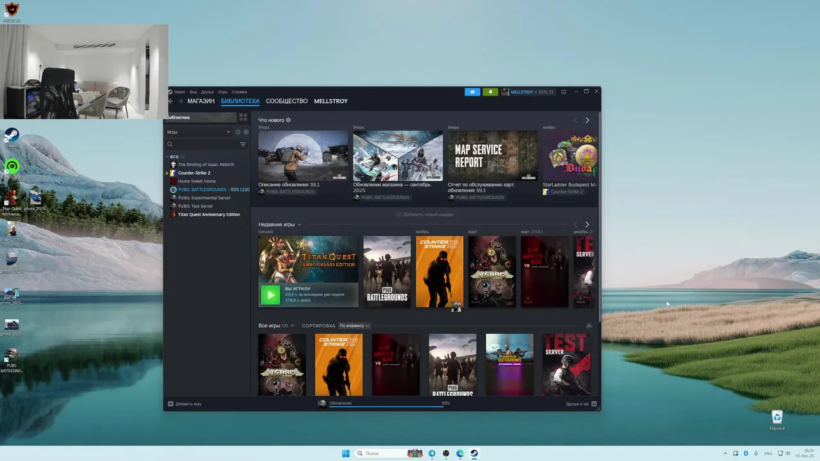The image size is (820, 461).
Task: Open the OBS icon in taskbar
Action: coord(446,453)
